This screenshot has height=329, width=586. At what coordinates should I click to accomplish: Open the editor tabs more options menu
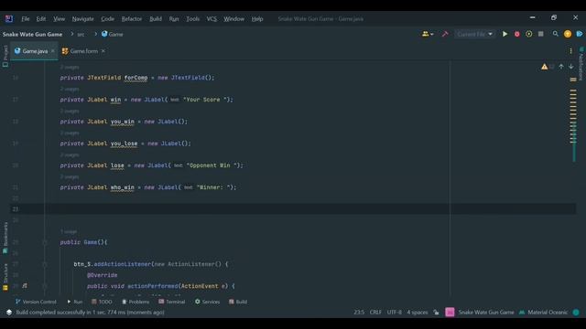[570, 51]
